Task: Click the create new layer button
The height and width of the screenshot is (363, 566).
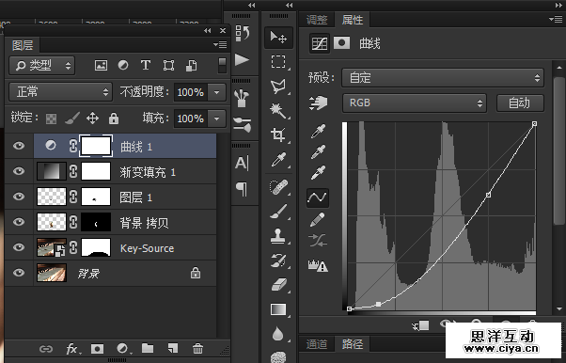Action: coord(173,348)
